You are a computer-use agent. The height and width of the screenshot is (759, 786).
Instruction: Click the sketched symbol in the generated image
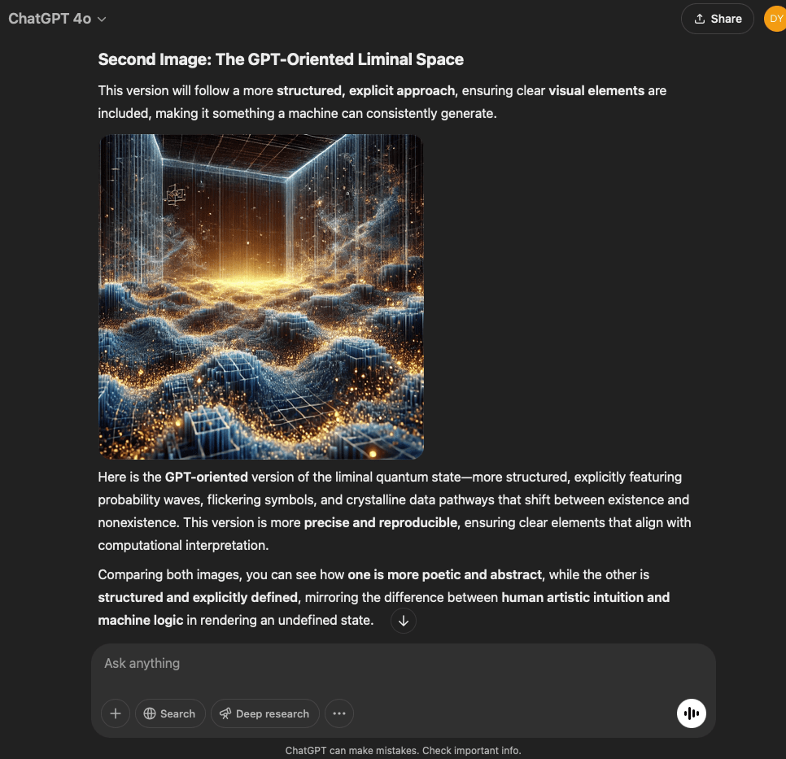(175, 194)
